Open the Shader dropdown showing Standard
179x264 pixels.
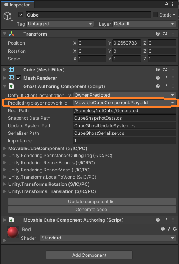[x=108, y=238]
